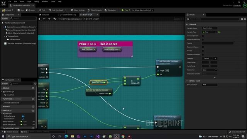Toggle the Instance Editable checkbox
Image resolution: width=247 pixels, height=139 pixels.
203,36
